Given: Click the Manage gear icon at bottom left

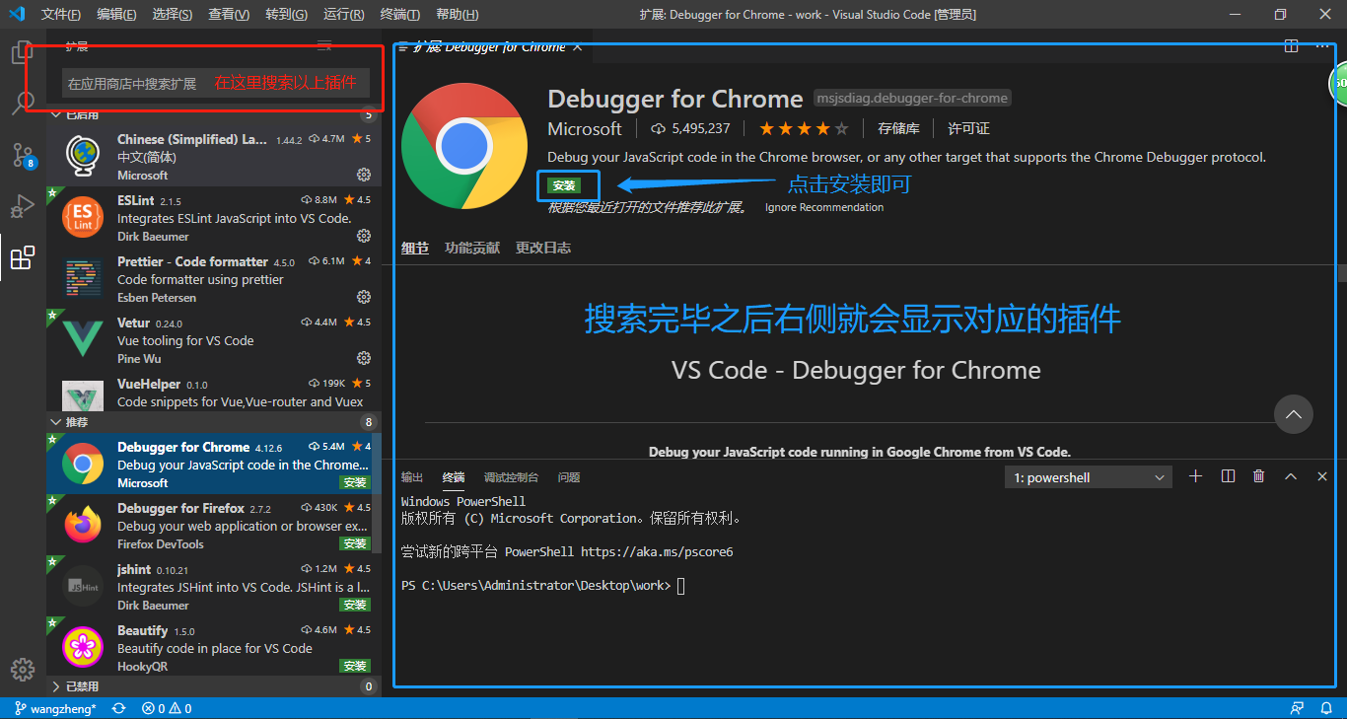Looking at the screenshot, I should tap(22, 670).
